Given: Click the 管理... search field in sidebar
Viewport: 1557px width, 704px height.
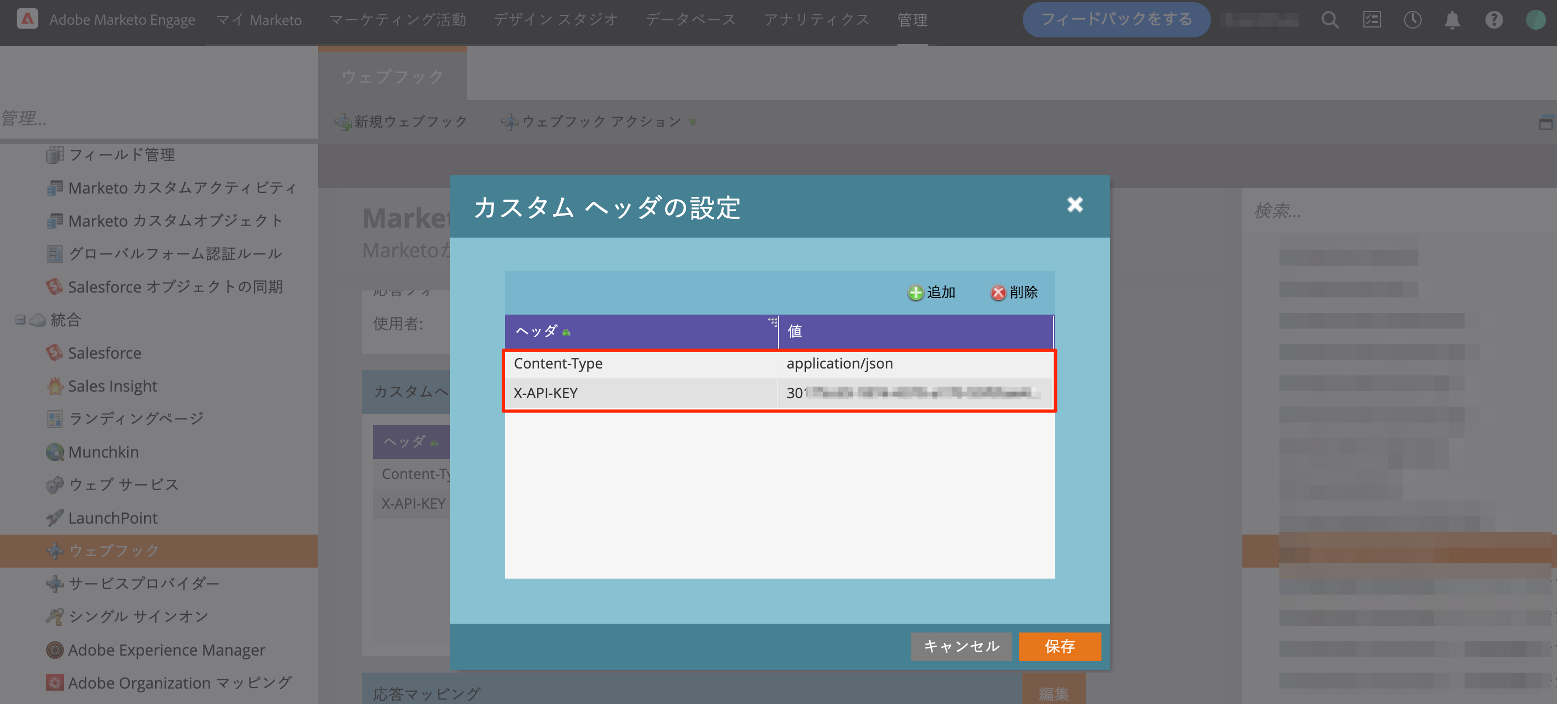Looking at the screenshot, I should tap(158, 118).
